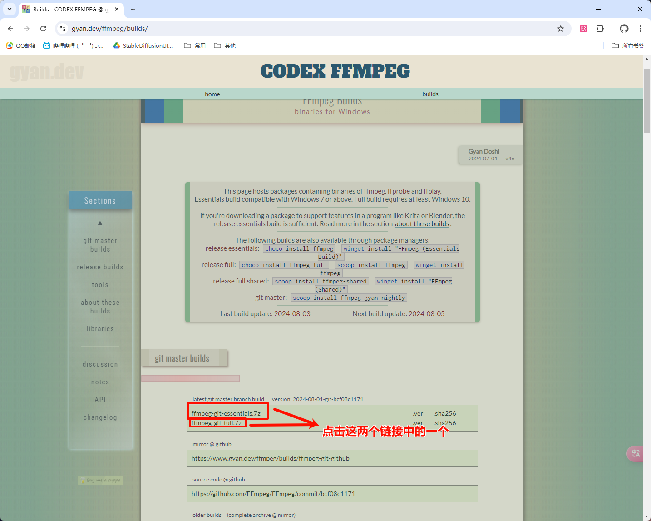Viewport: 651px width, 521px height.
Task: Click the 'choco install ffmpeg' command
Action: [300, 249]
